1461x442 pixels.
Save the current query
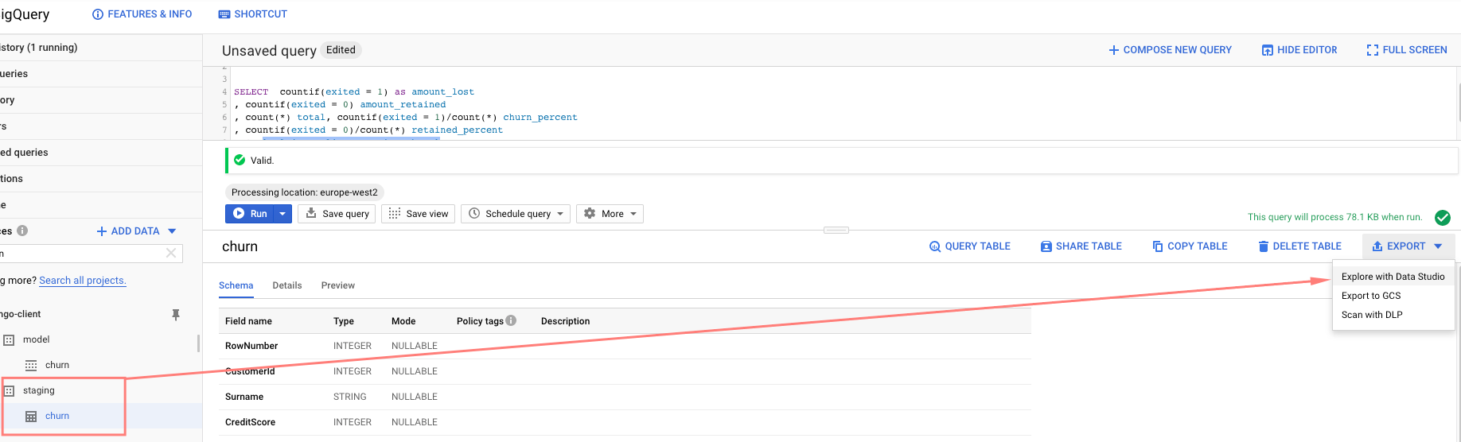click(x=337, y=214)
